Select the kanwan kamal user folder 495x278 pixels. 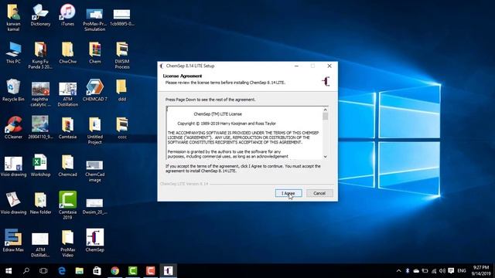click(x=13, y=18)
